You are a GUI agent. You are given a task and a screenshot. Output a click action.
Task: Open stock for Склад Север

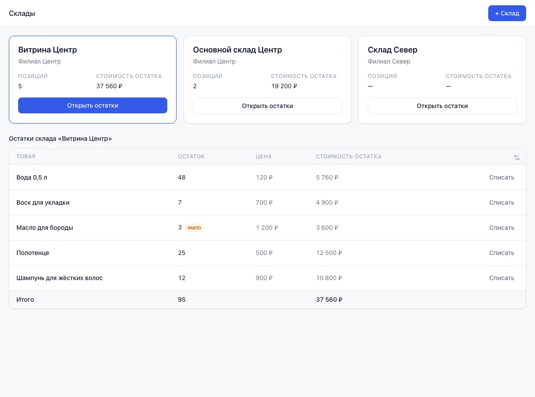[x=442, y=106]
